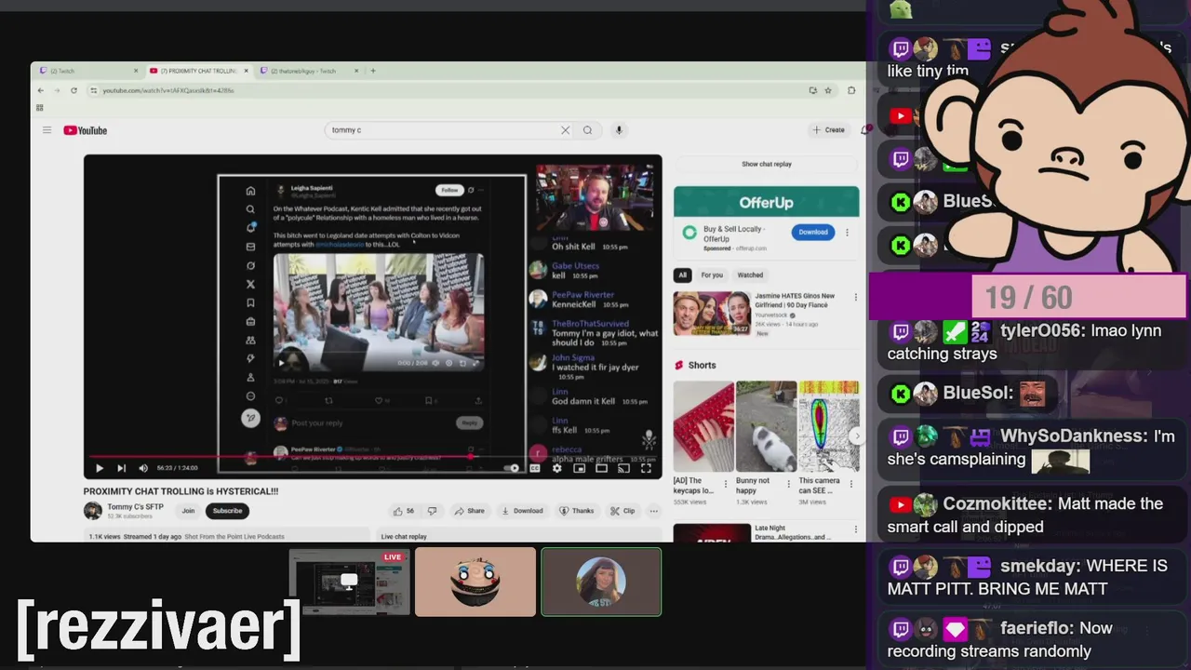Go back in the browser
The width and height of the screenshot is (1191, 670).
tap(40, 90)
